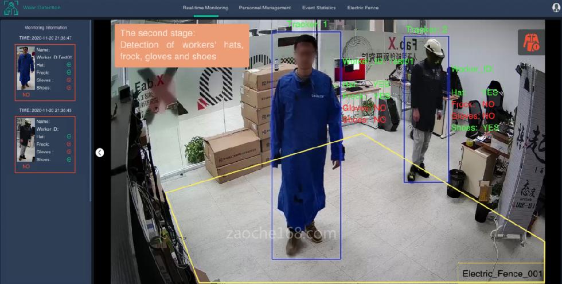Click the Wear Detection title text
The image size is (562, 284).
pos(42,8)
